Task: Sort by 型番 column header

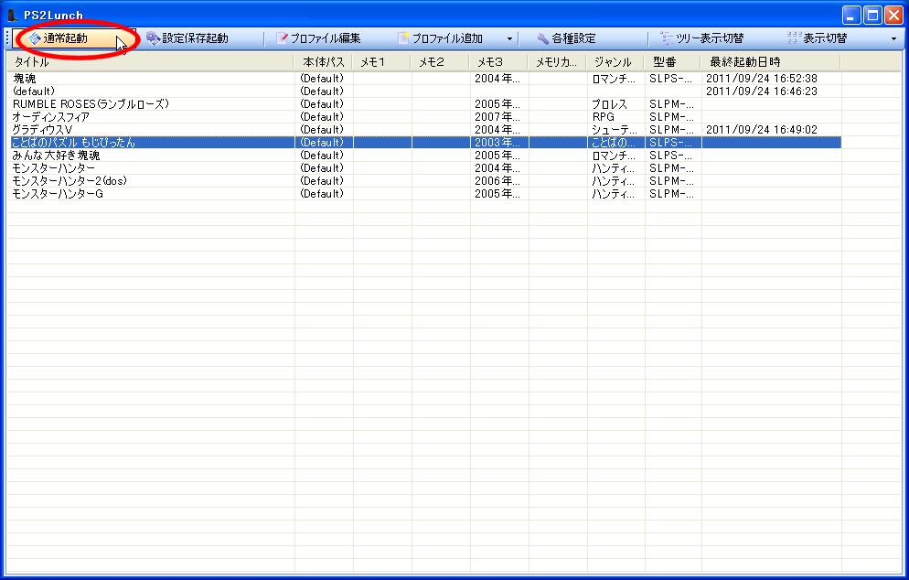Action: point(672,62)
